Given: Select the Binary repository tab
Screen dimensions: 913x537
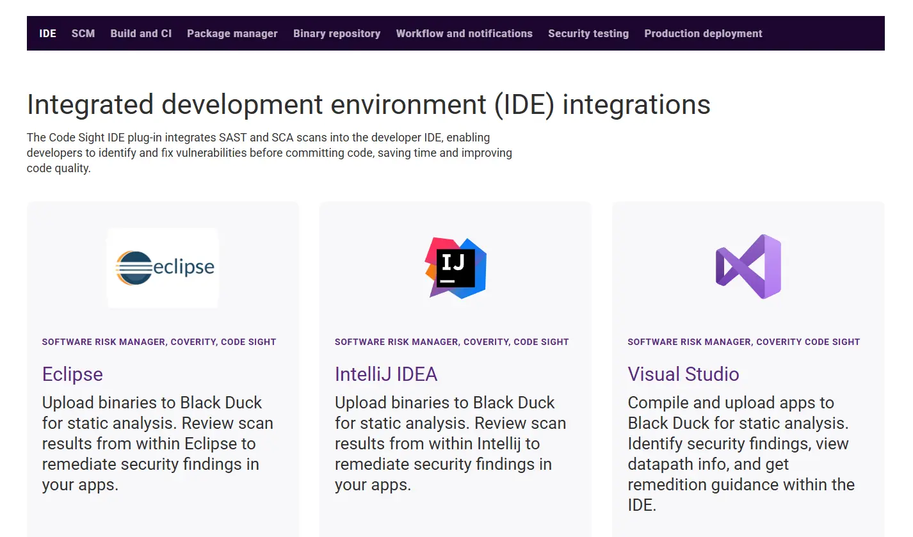Looking at the screenshot, I should point(337,33).
